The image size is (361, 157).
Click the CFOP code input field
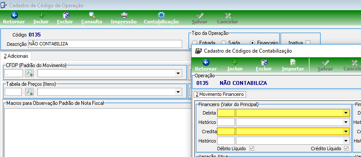[x=14, y=73]
